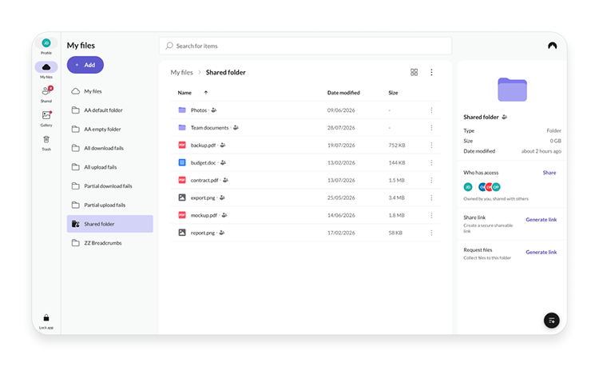
Task: Click the Add button
Action: pyautogui.click(x=85, y=65)
